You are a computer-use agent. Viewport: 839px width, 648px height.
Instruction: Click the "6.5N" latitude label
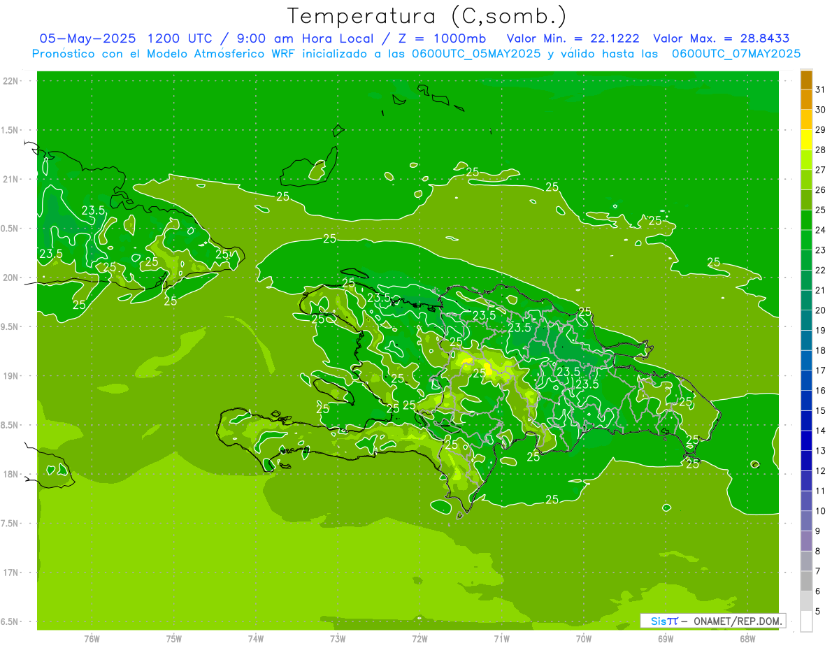[x=10, y=621]
